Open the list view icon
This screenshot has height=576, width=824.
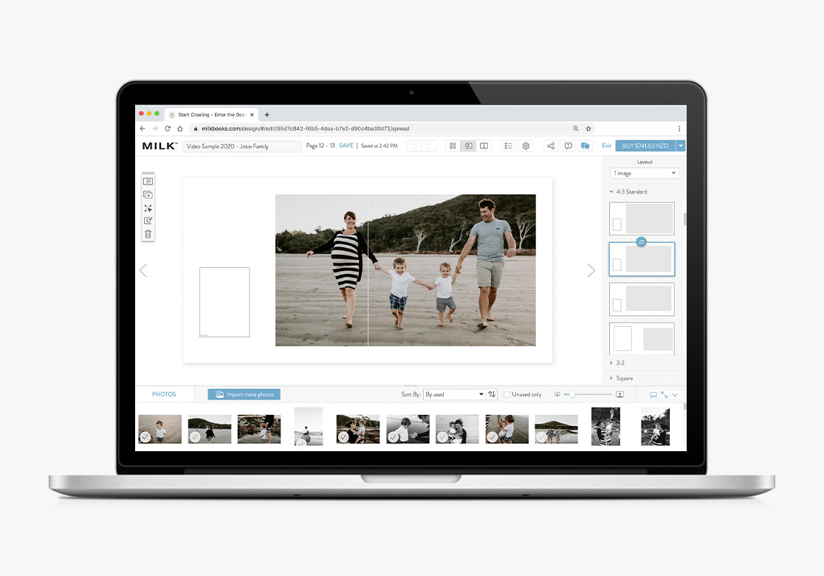point(508,146)
